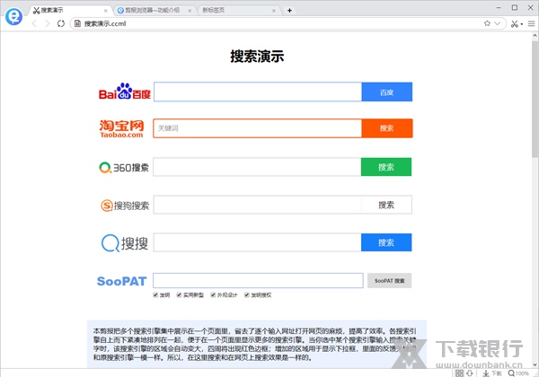The height and width of the screenshot is (377, 539).
Task: Click the address bar URL 搜索演示.ccml
Action: (105, 23)
